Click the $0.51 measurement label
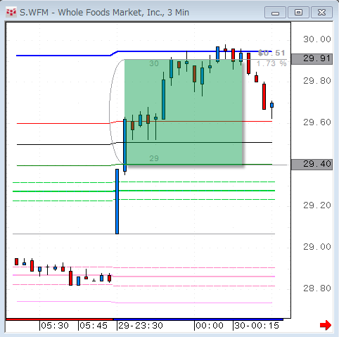339x337 pixels. (271, 53)
